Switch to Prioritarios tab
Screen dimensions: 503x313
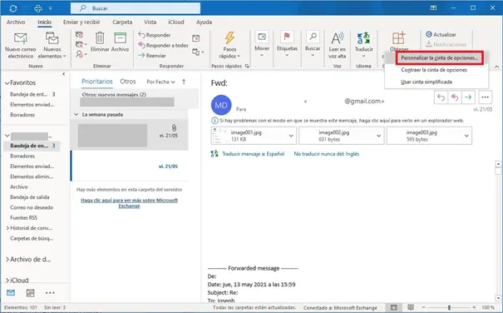97,82
